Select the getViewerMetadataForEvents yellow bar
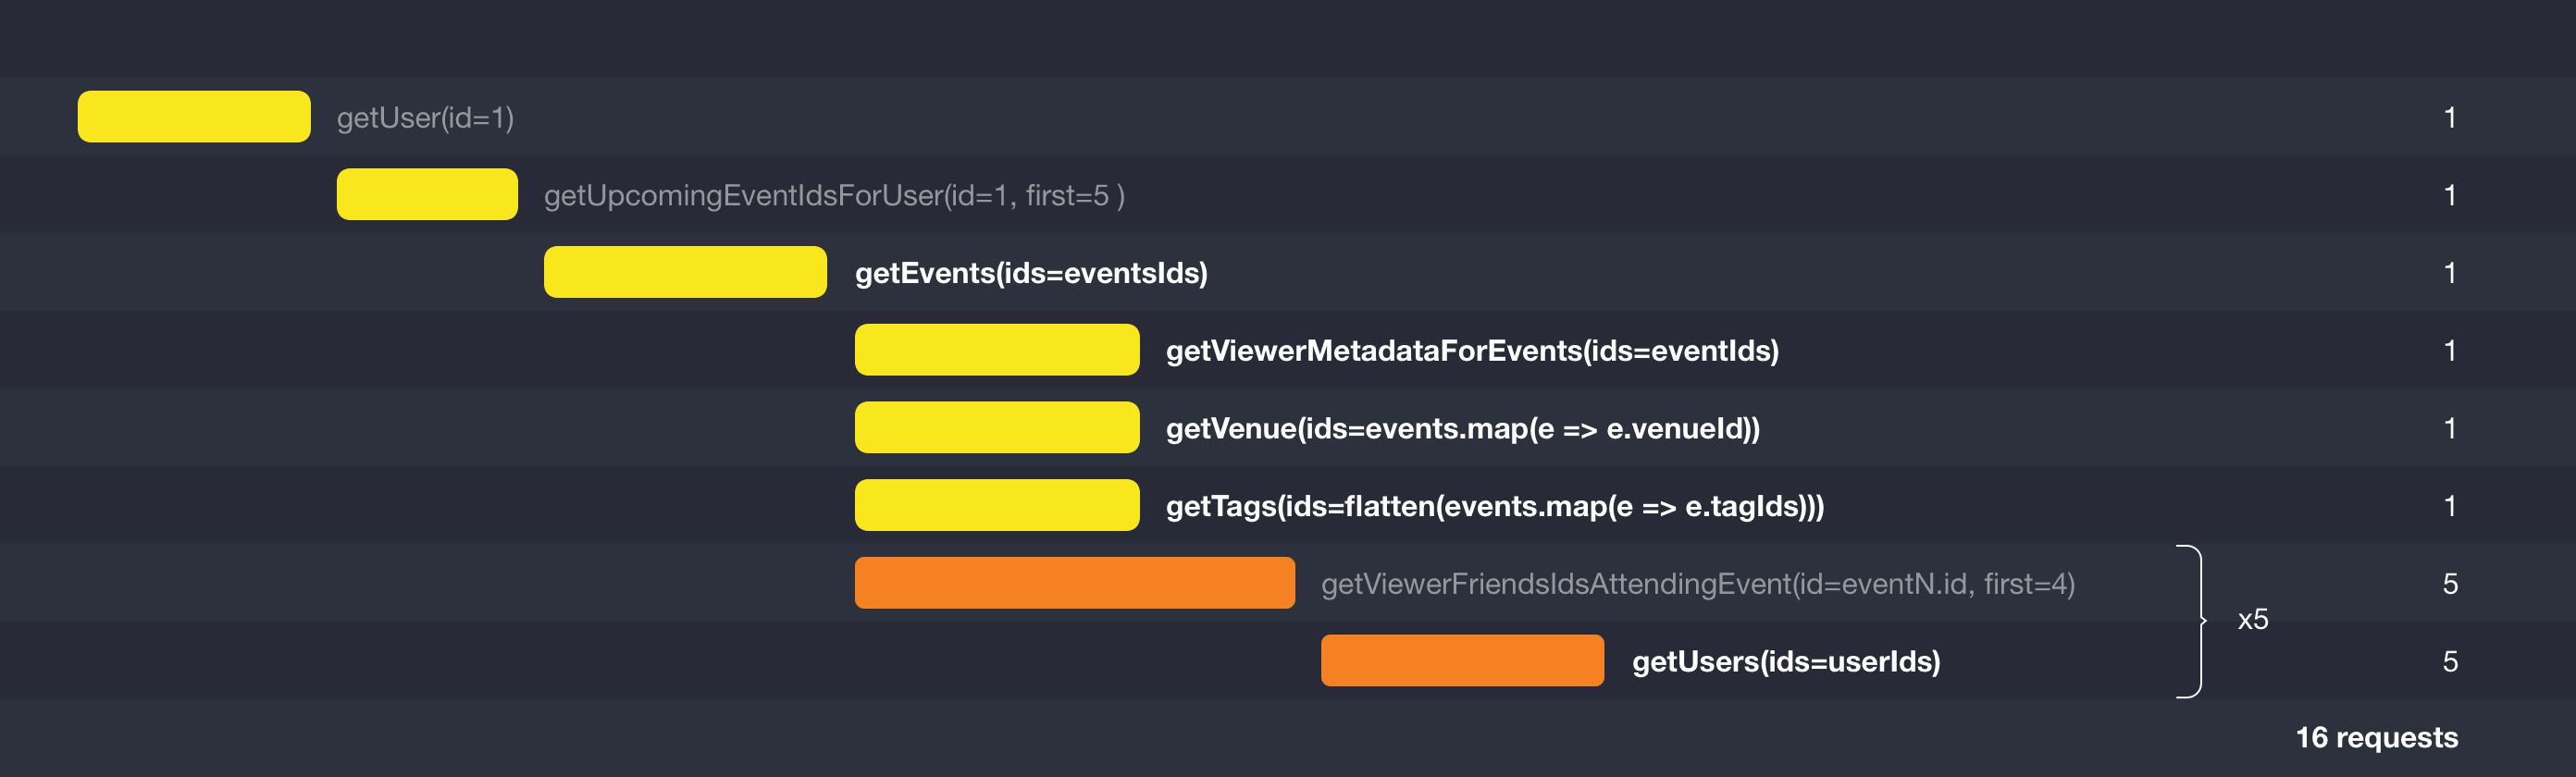2576x777 pixels. tap(997, 350)
